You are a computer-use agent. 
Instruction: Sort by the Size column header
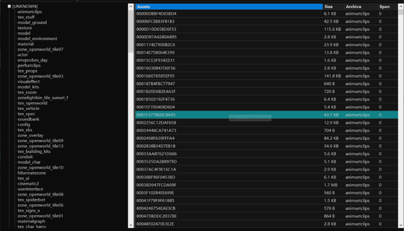coord(333,7)
